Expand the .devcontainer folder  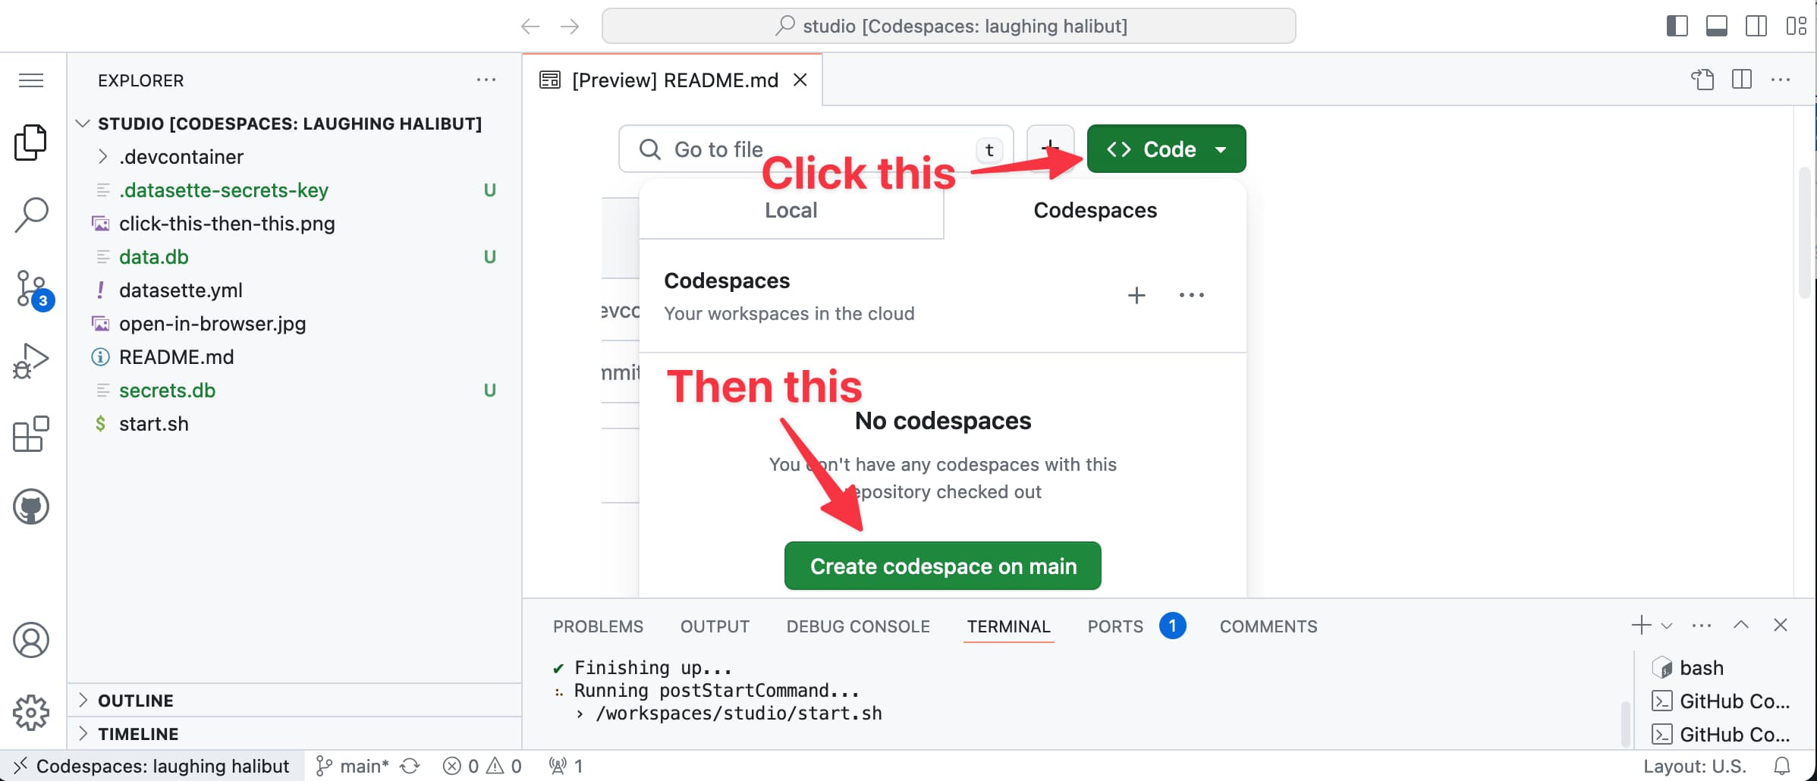[294, 157]
